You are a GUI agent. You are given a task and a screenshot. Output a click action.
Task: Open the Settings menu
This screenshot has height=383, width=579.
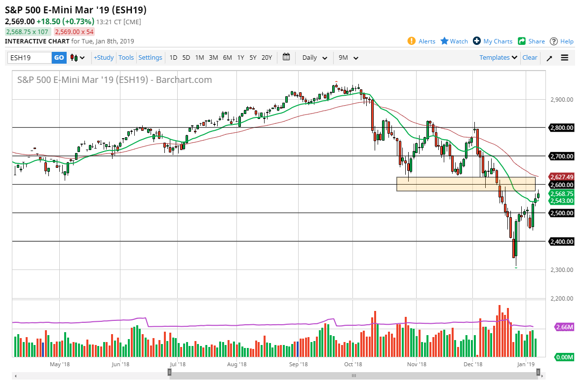point(150,58)
